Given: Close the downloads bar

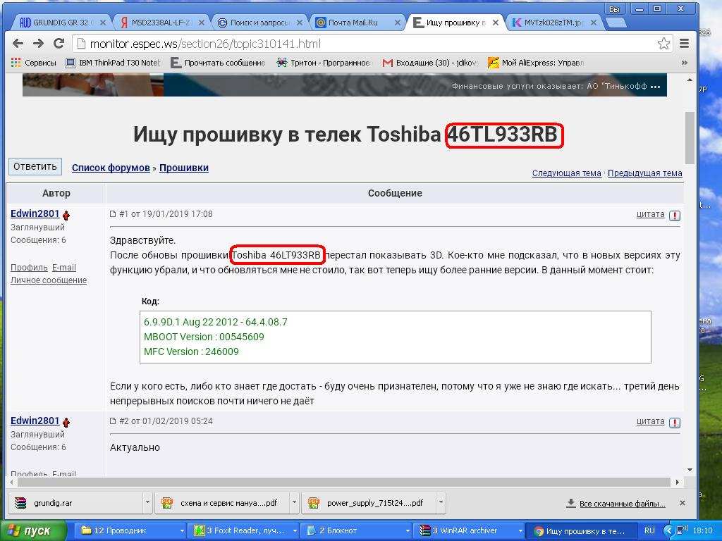Looking at the screenshot, I should tap(682, 503).
